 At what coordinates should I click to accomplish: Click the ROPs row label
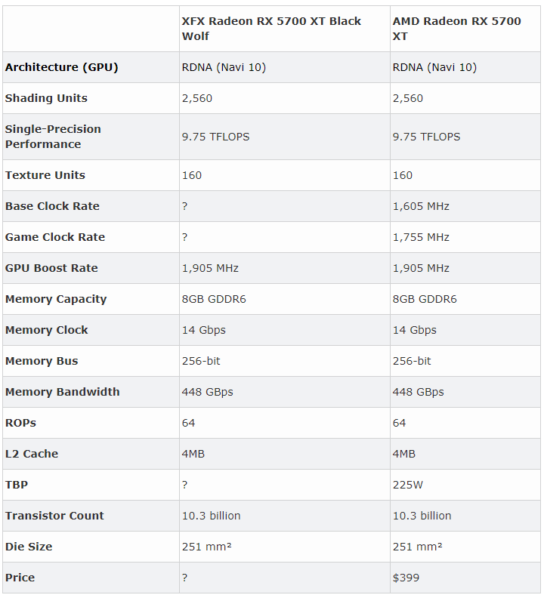click(x=20, y=423)
